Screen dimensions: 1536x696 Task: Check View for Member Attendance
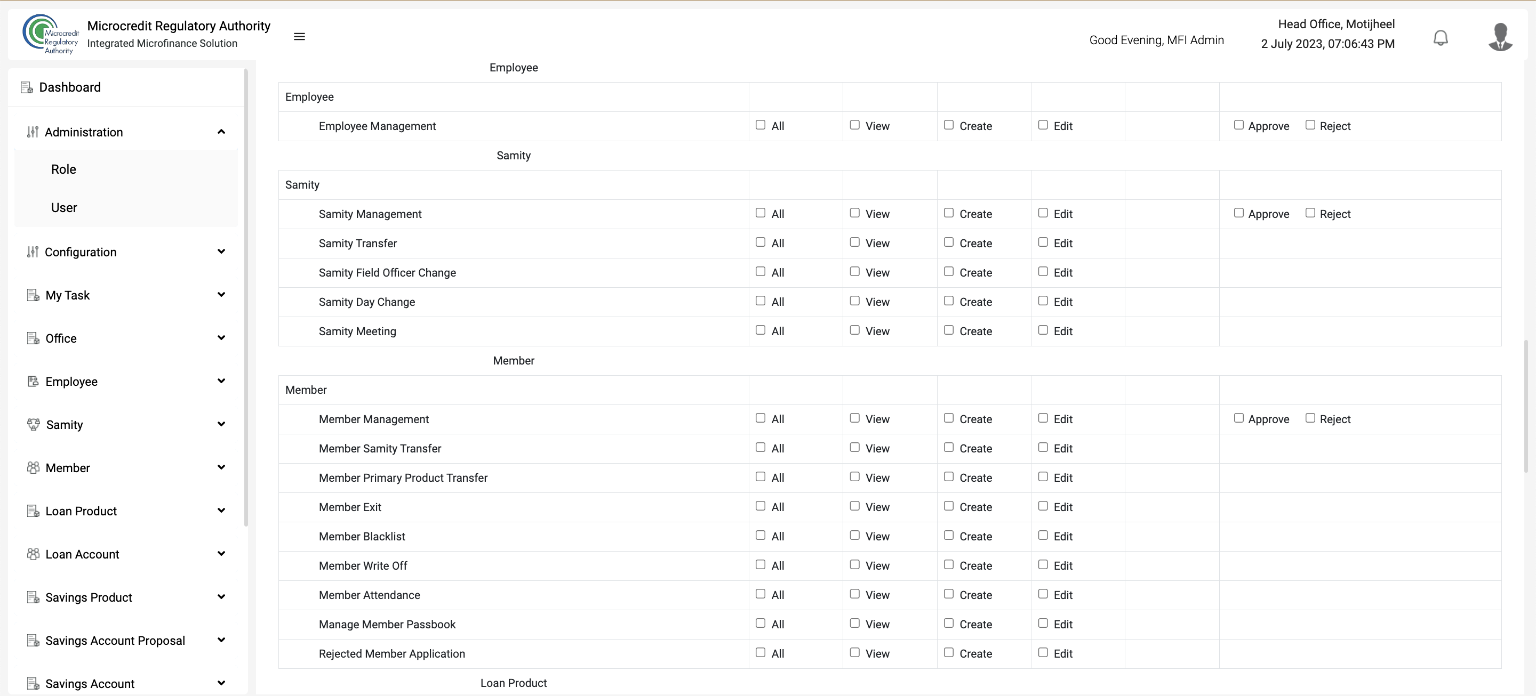[x=854, y=594]
